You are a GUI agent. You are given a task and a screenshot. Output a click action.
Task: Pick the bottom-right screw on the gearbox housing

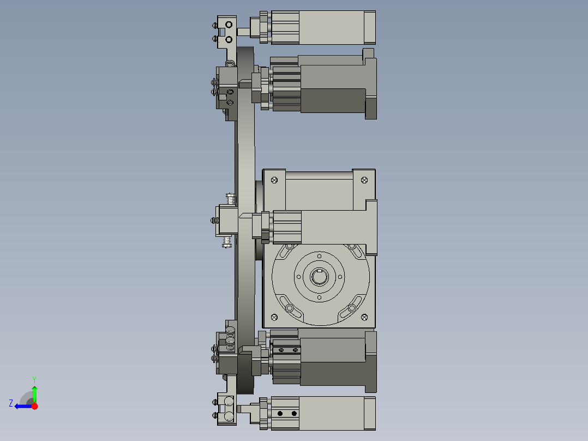point(364,318)
